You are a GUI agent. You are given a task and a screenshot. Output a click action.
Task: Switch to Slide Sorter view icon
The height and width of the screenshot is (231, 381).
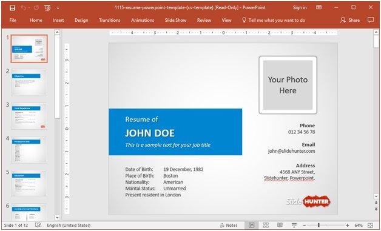pyautogui.click(x=266, y=225)
